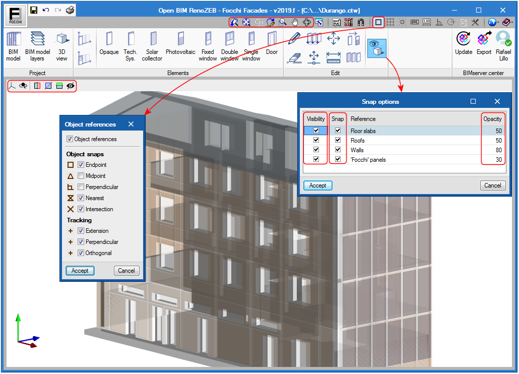
Task: Click the Save floppy disk icon
Action: click(x=33, y=10)
